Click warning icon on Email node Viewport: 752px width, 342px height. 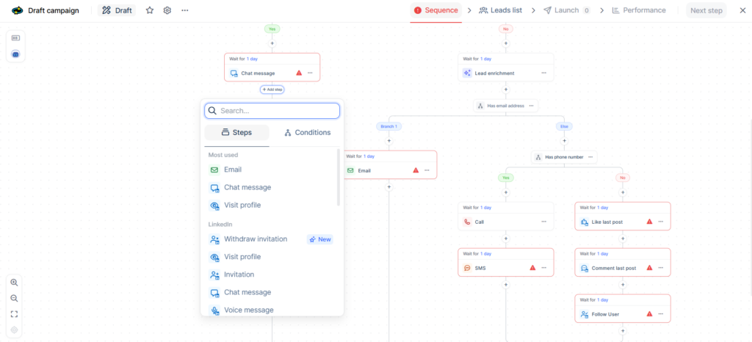(x=416, y=170)
